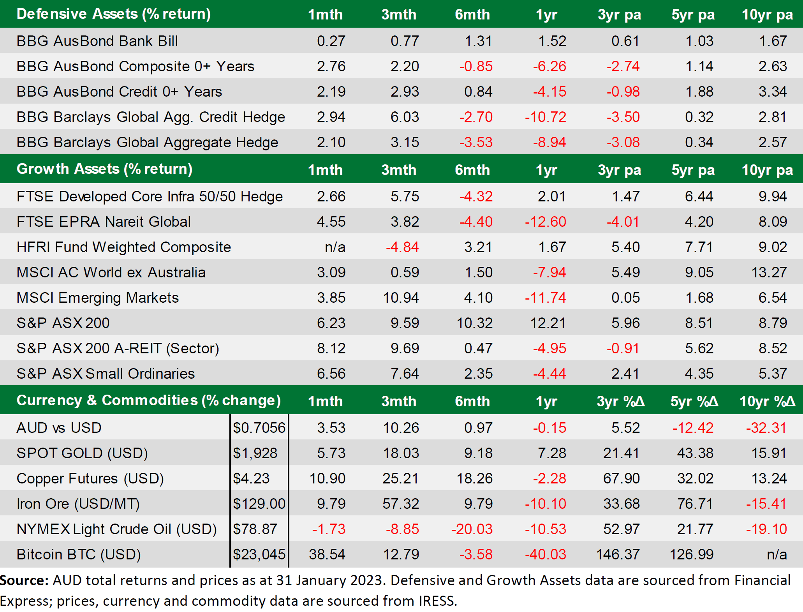Click the copper price cell '$4.23'
Screen dimensions: 803x612
(x=251, y=478)
